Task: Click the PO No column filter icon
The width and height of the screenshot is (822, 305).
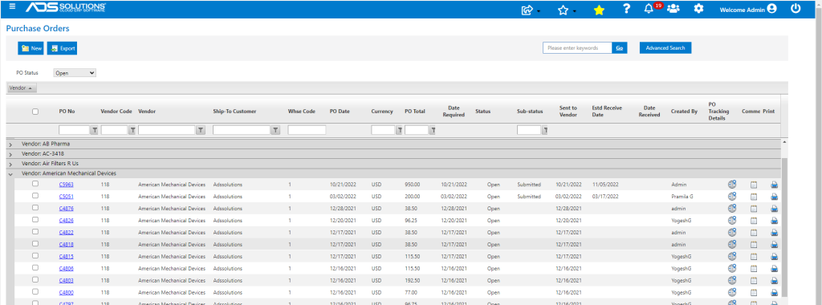Action: coord(95,130)
